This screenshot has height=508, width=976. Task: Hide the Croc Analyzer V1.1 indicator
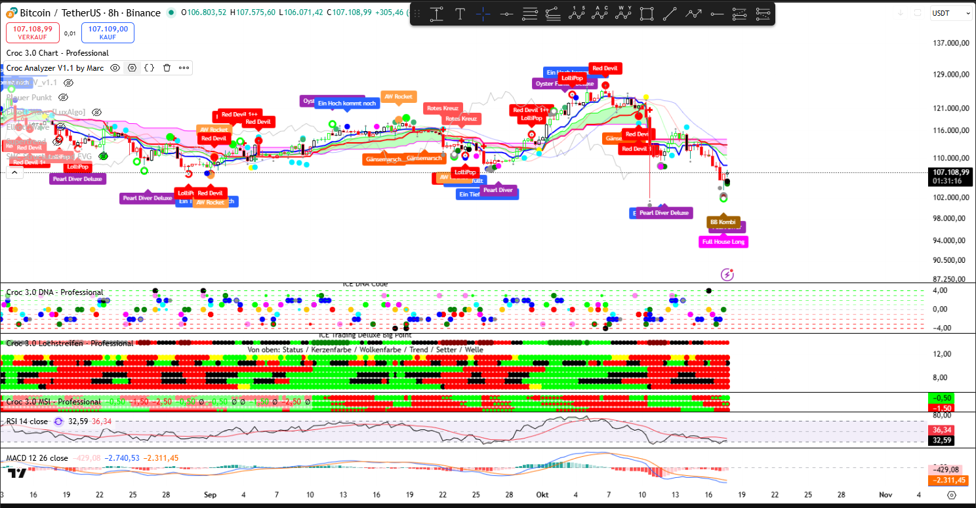(115, 68)
